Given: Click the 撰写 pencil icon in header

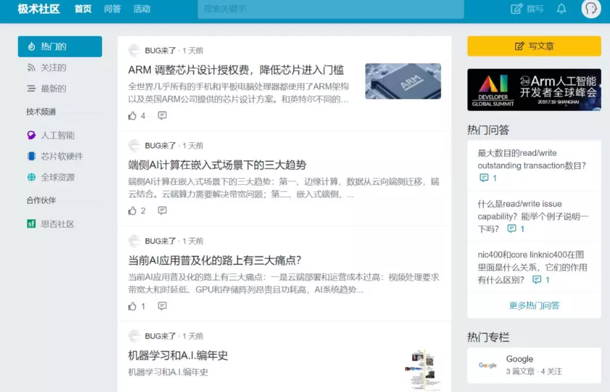Looking at the screenshot, I should tap(517, 9).
